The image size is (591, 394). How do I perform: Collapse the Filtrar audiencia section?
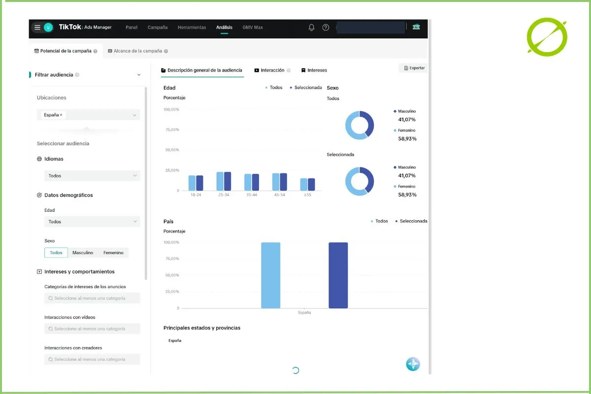tap(139, 75)
